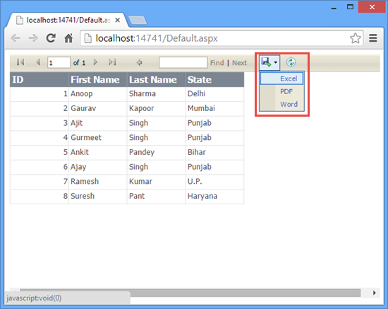
Task: Go to first page of report
Action: point(20,62)
